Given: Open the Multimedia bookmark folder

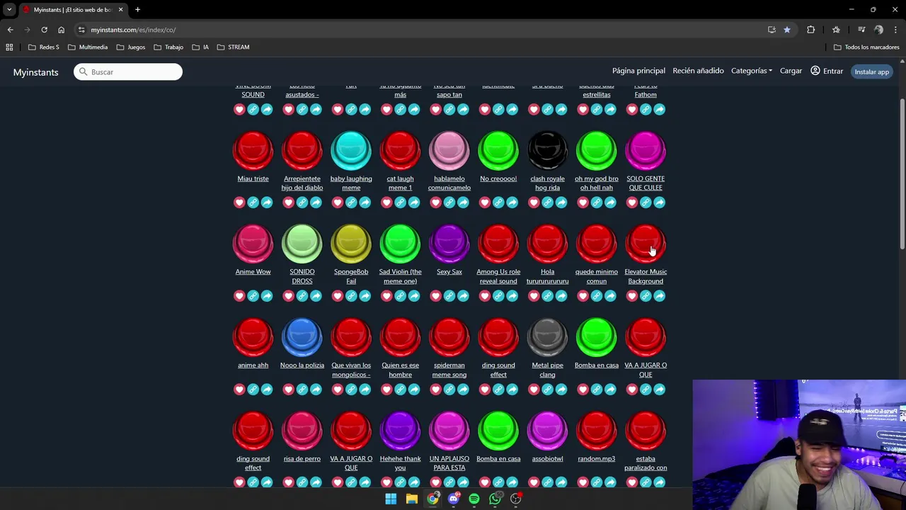Looking at the screenshot, I should click(88, 47).
